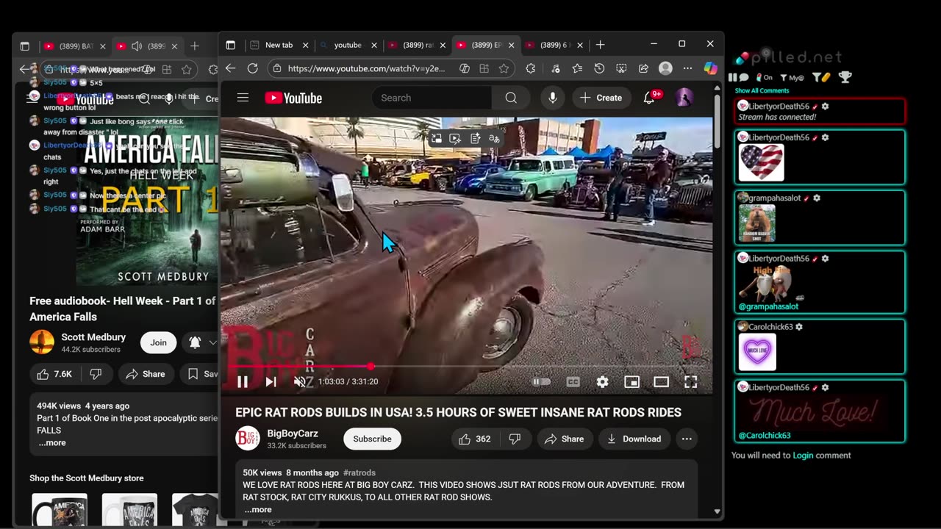Open the pill filter funnel in chat
This screenshot has height=529, width=941.
[821, 77]
